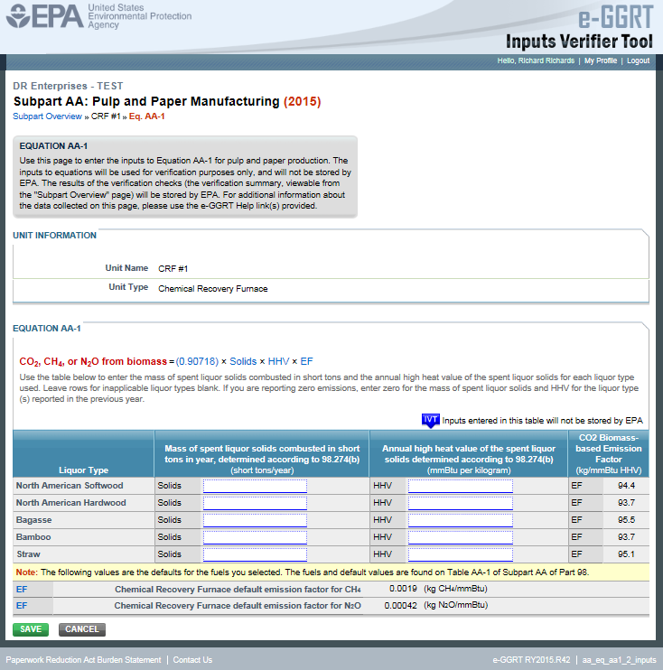
Task: Focus the North American Hardwood HHV input
Action: pos(461,503)
